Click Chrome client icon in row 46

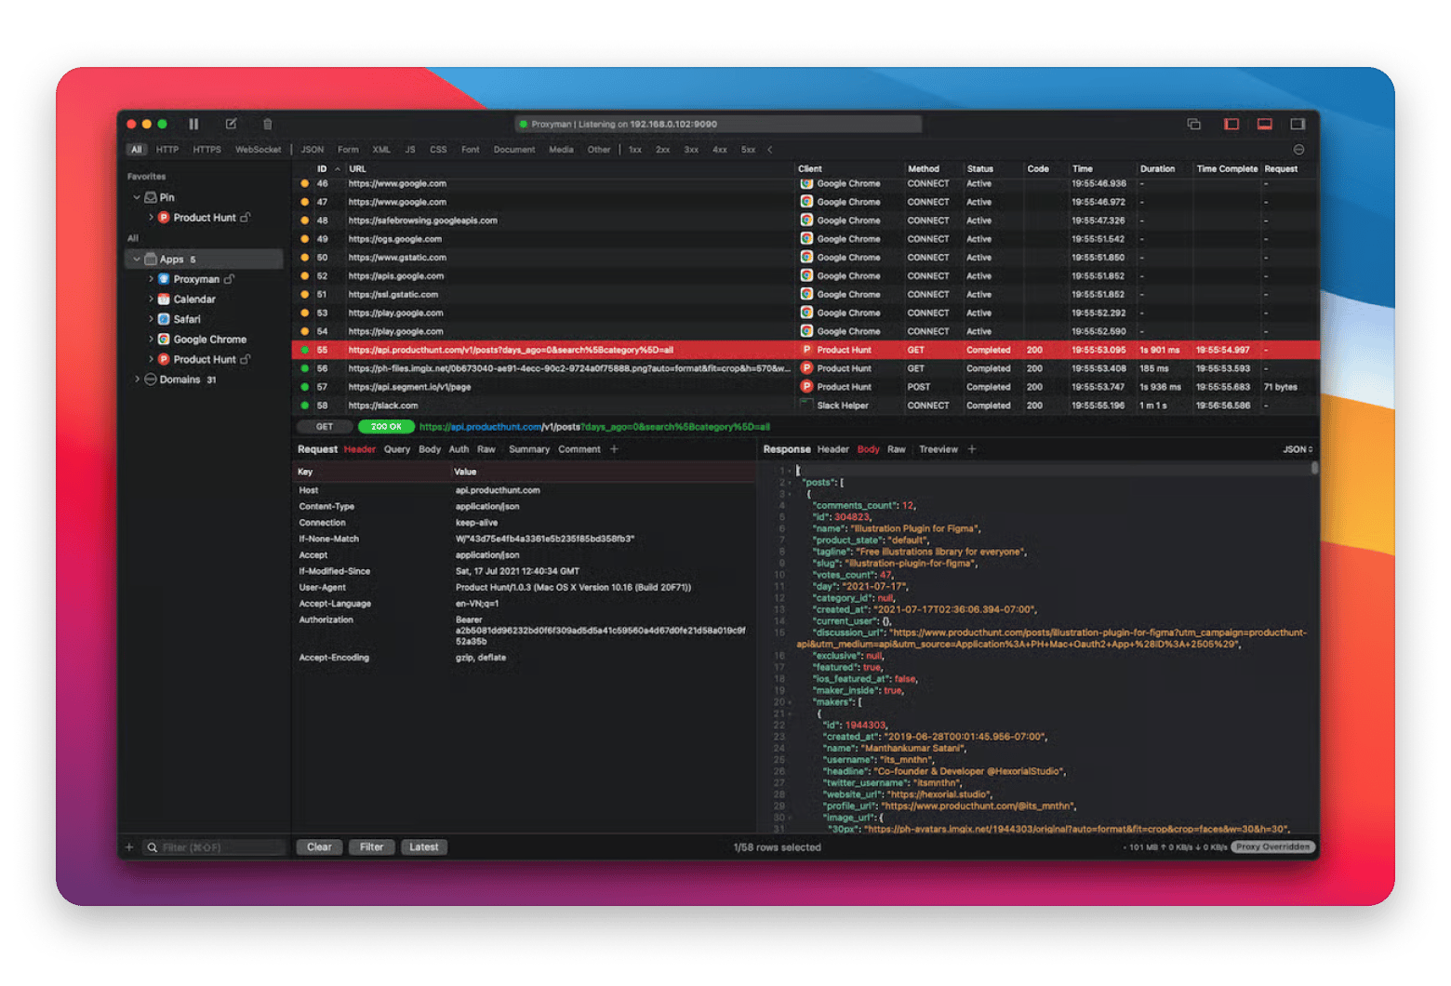click(x=806, y=183)
